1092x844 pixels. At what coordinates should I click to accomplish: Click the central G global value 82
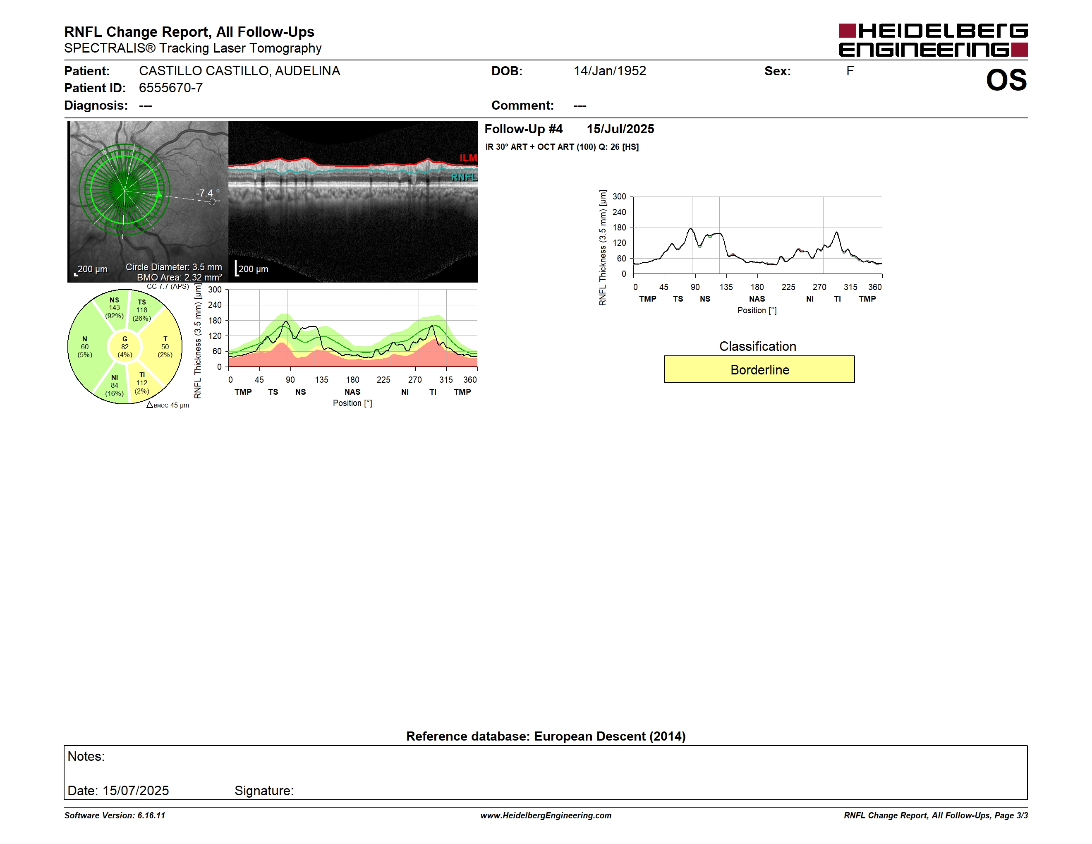point(125,347)
